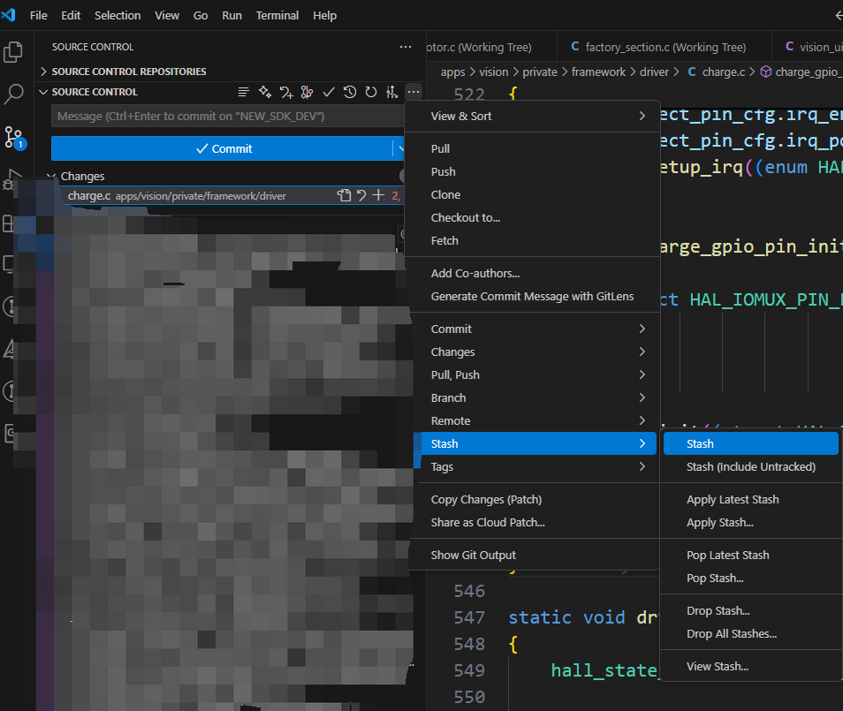The image size is (843, 711).
Task: Stage charge.c using the plus icon
Action: (x=376, y=194)
